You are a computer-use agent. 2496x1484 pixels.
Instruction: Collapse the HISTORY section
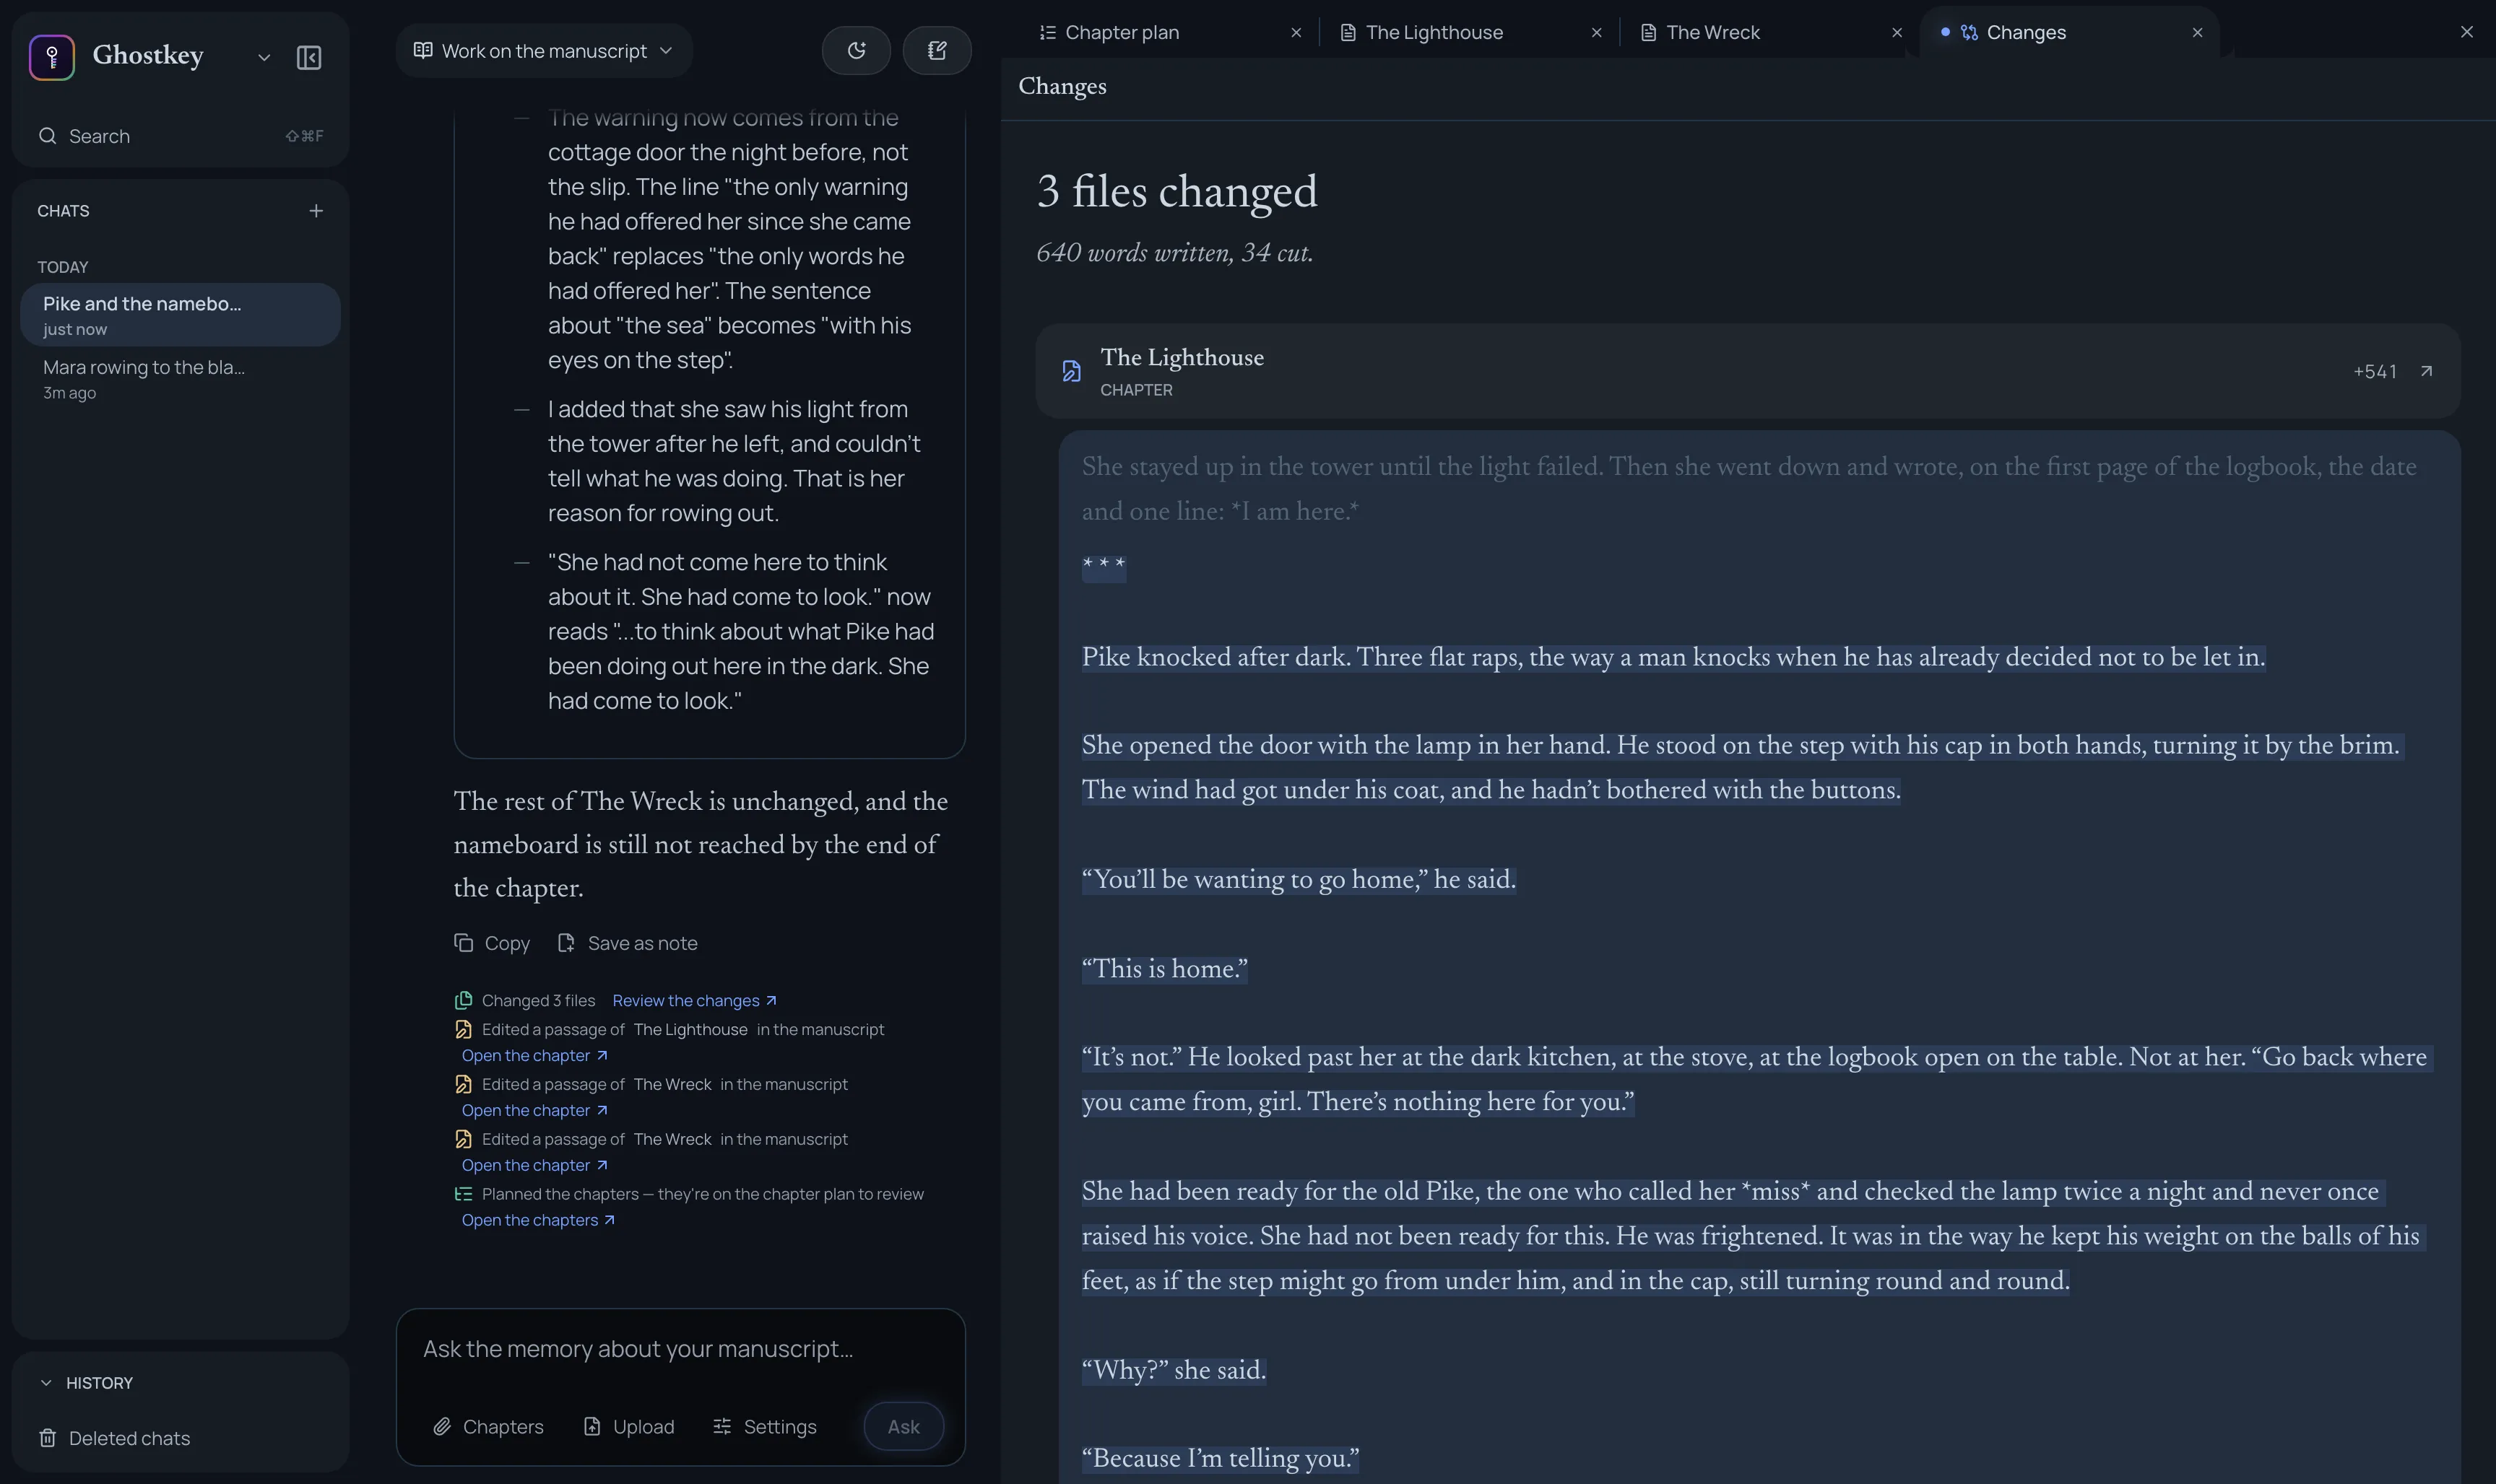86,1383
